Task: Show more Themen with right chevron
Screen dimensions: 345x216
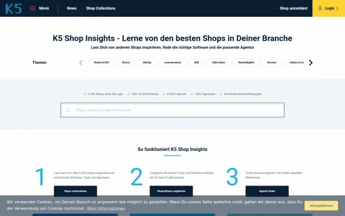Action: pos(310,63)
